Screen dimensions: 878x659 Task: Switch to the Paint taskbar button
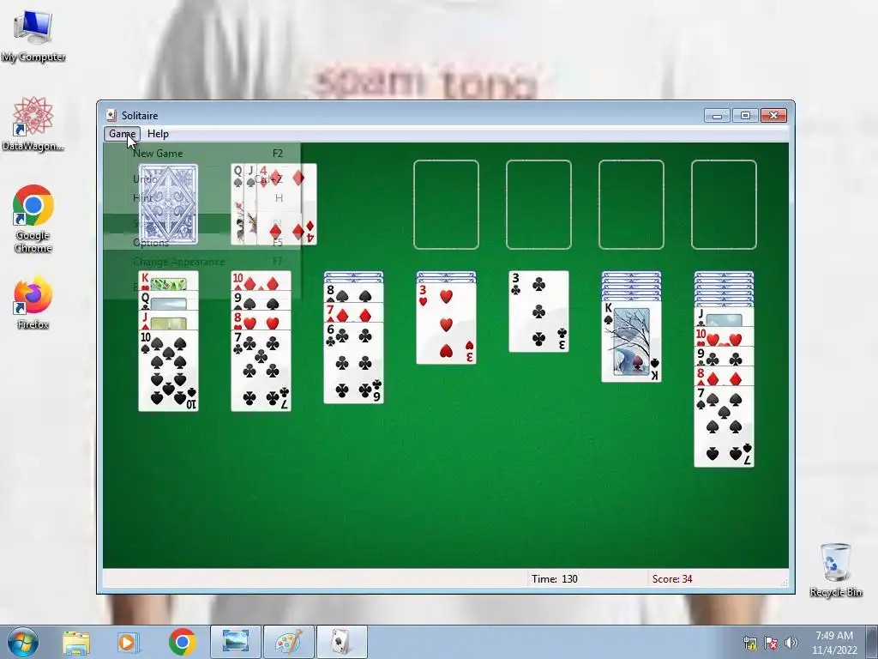click(289, 642)
